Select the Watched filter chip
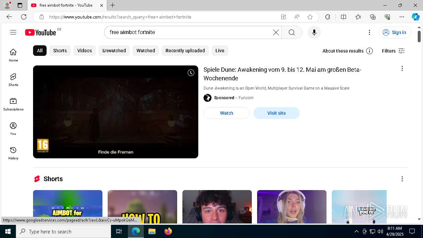Viewport: 423px width, 238px height. [x=146, y=51]
